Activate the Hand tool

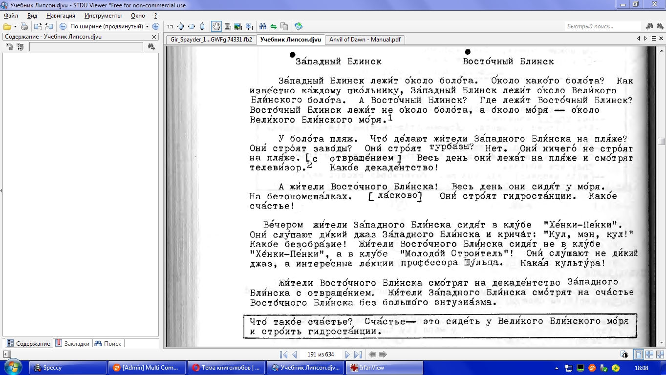tap(216, 26)
